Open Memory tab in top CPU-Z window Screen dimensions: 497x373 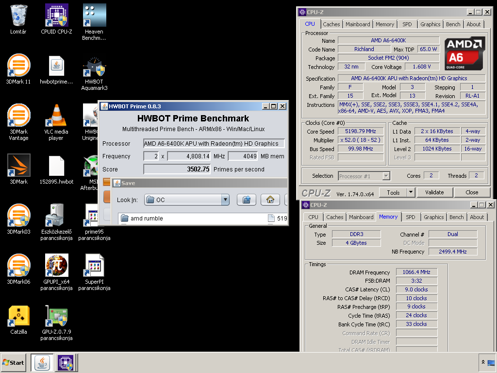[x=385, y=24]
